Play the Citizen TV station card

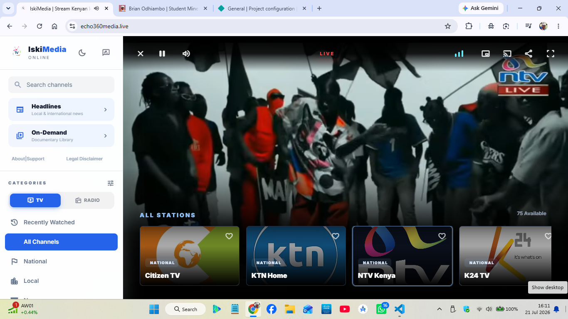(190, 256)
